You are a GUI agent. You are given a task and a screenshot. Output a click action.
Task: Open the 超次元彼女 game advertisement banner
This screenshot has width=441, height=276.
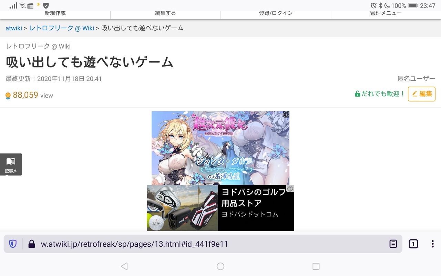point(220,148)
